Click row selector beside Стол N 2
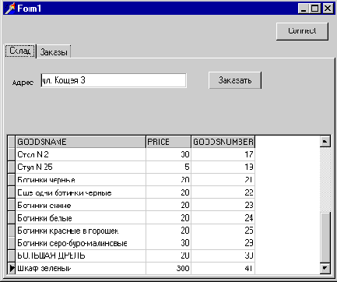337x282 pixels. pos(12,154)
